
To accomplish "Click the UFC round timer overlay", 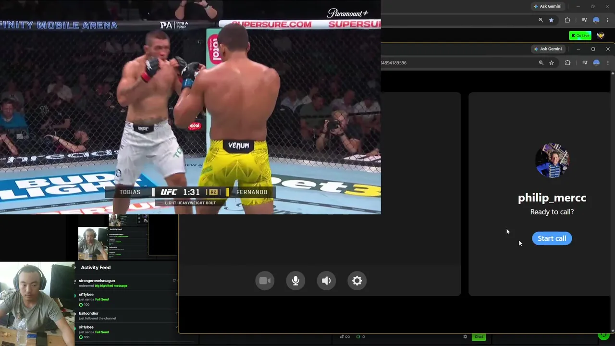I will (x=191, y=192).
